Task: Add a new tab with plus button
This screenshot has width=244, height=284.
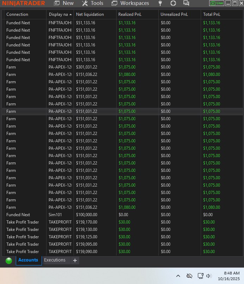Action: coord(75,260)
